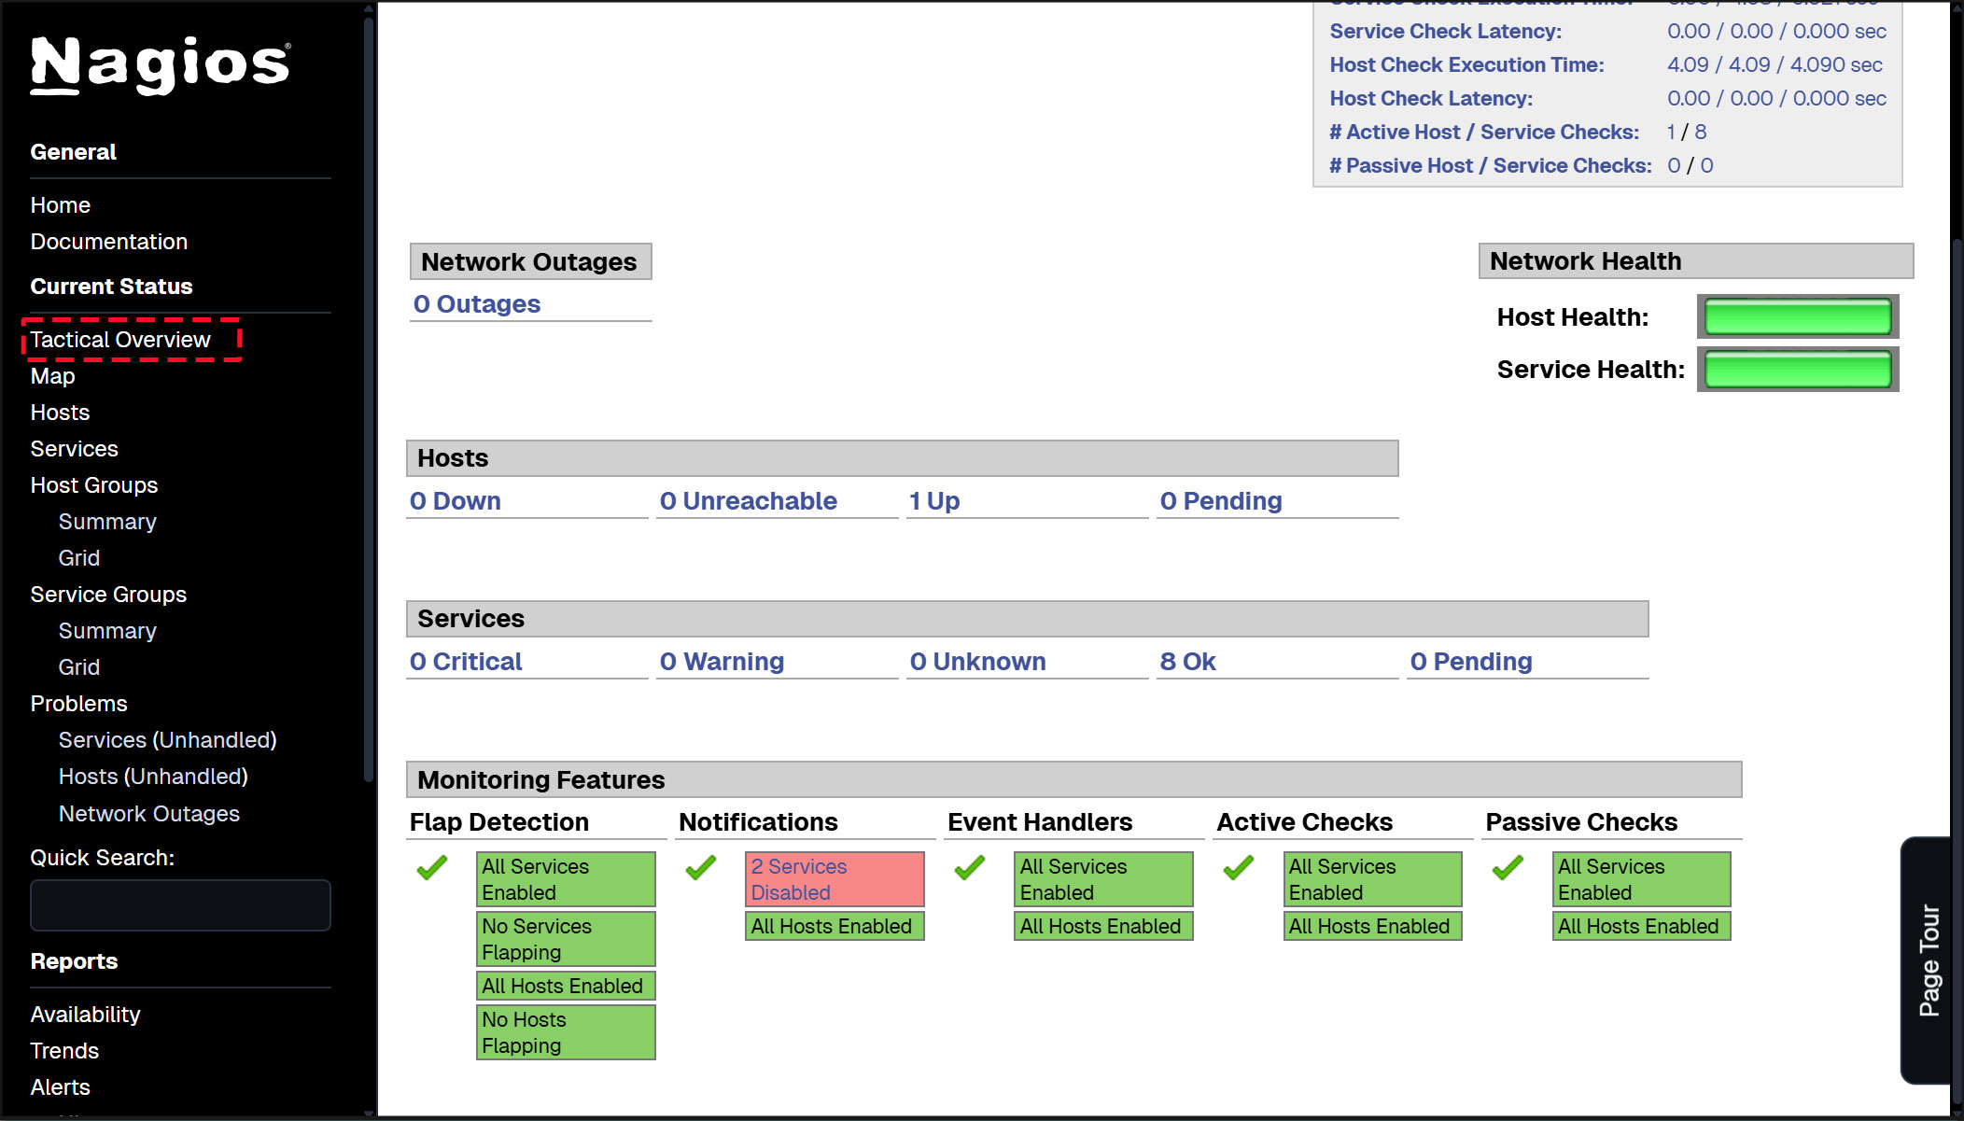This screenshot has width=1964, height=1121.
Task: Click the Notifications green checkmark icon
Action: [701, 868]
